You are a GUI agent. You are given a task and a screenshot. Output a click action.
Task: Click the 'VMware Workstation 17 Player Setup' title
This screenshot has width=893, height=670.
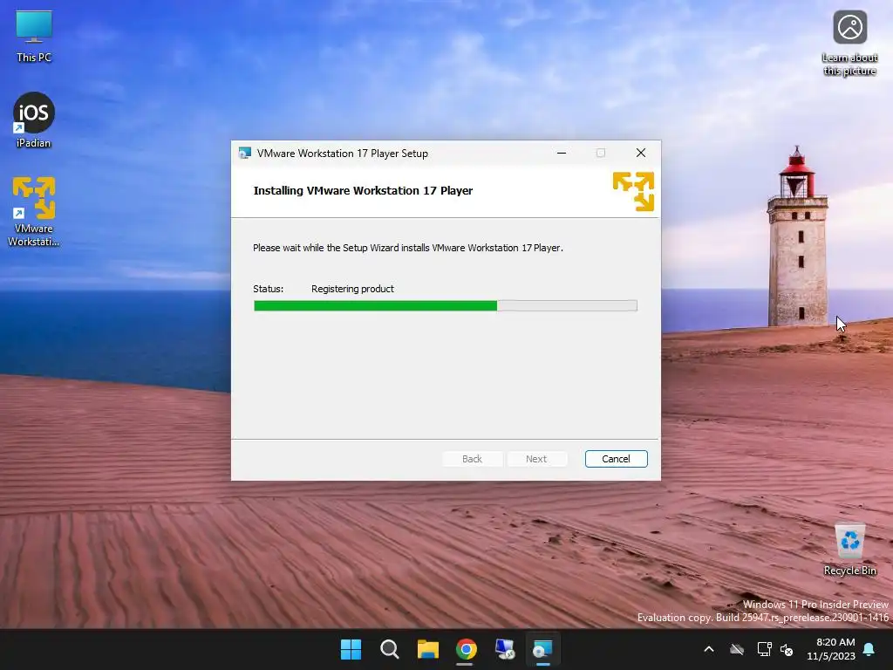click(x=342, y=154)
